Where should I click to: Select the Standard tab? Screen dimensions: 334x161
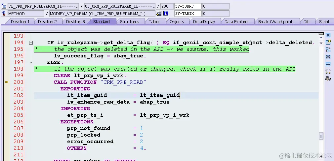[x=102, y=22]
